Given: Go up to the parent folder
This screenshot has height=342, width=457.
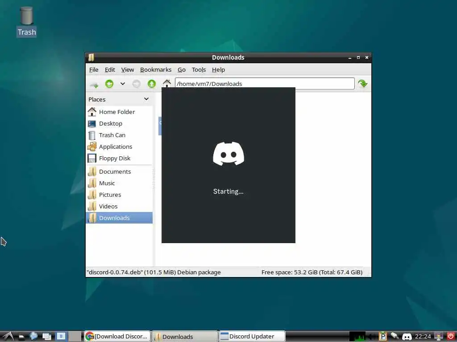Looking at the screenshot, I should 152,84.
